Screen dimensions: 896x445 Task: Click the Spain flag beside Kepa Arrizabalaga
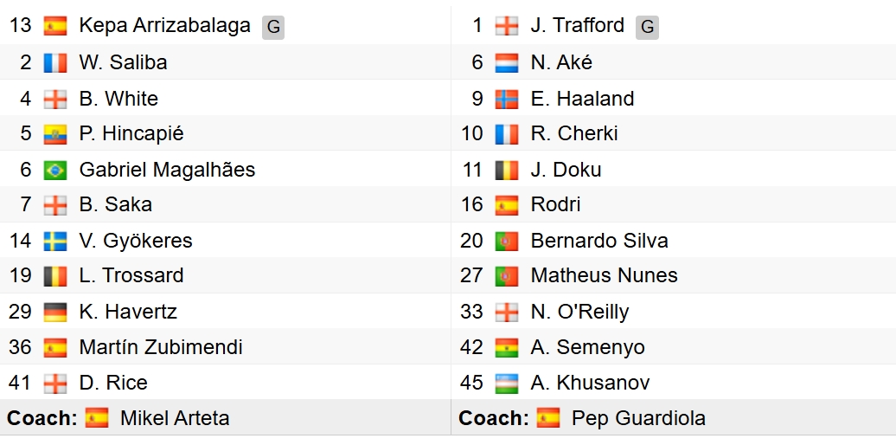point(55,26)
